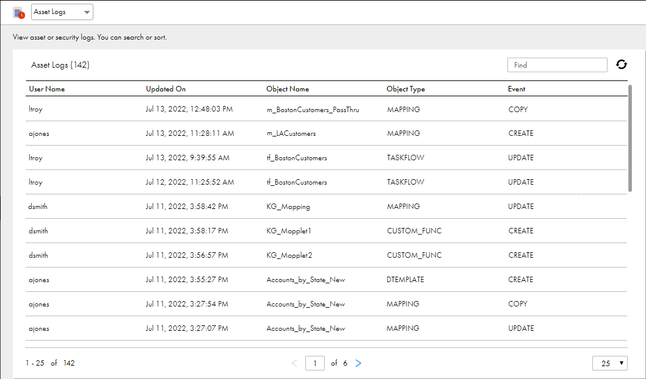
Task: Click the DTEMPLATE object type cell
Action: click(x=405, y=280)
